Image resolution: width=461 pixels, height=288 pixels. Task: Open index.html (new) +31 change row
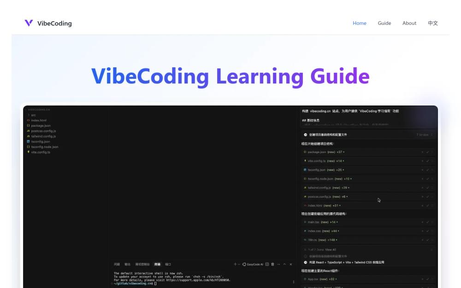[x=368, y=206]
